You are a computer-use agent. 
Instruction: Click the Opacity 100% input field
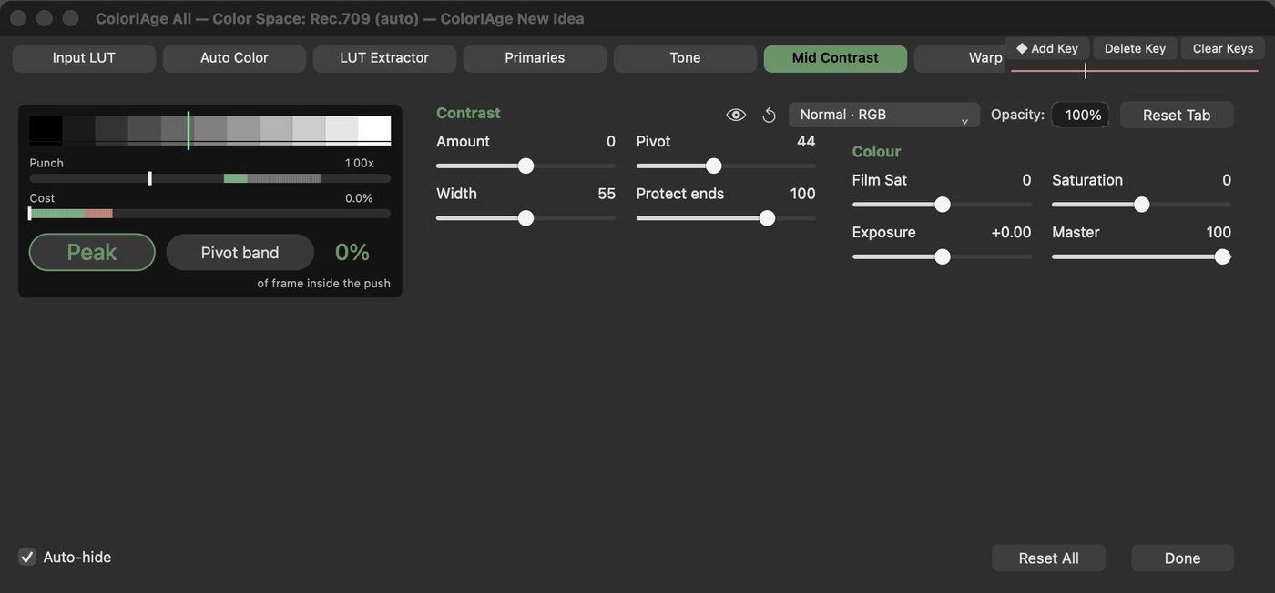[x=1080, y=115]
